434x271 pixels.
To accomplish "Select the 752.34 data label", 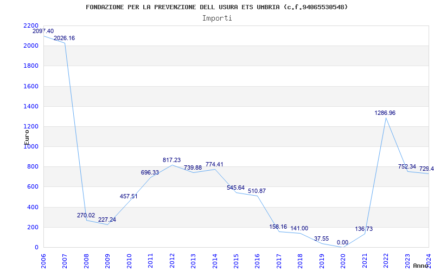I will (407, 167).
